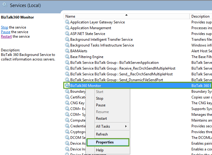Click gear icon next to ASP.NET State Service

point(67,34)
